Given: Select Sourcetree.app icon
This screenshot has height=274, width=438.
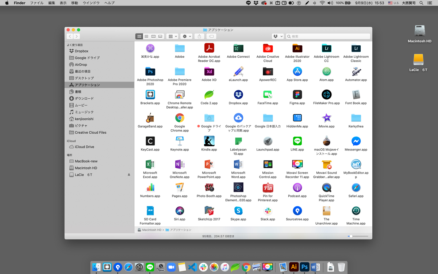Looking at the screenshot, I should click(297, 211).
